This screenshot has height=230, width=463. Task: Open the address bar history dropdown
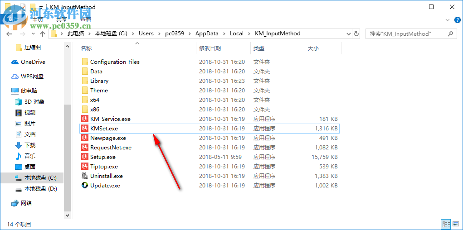348,34
